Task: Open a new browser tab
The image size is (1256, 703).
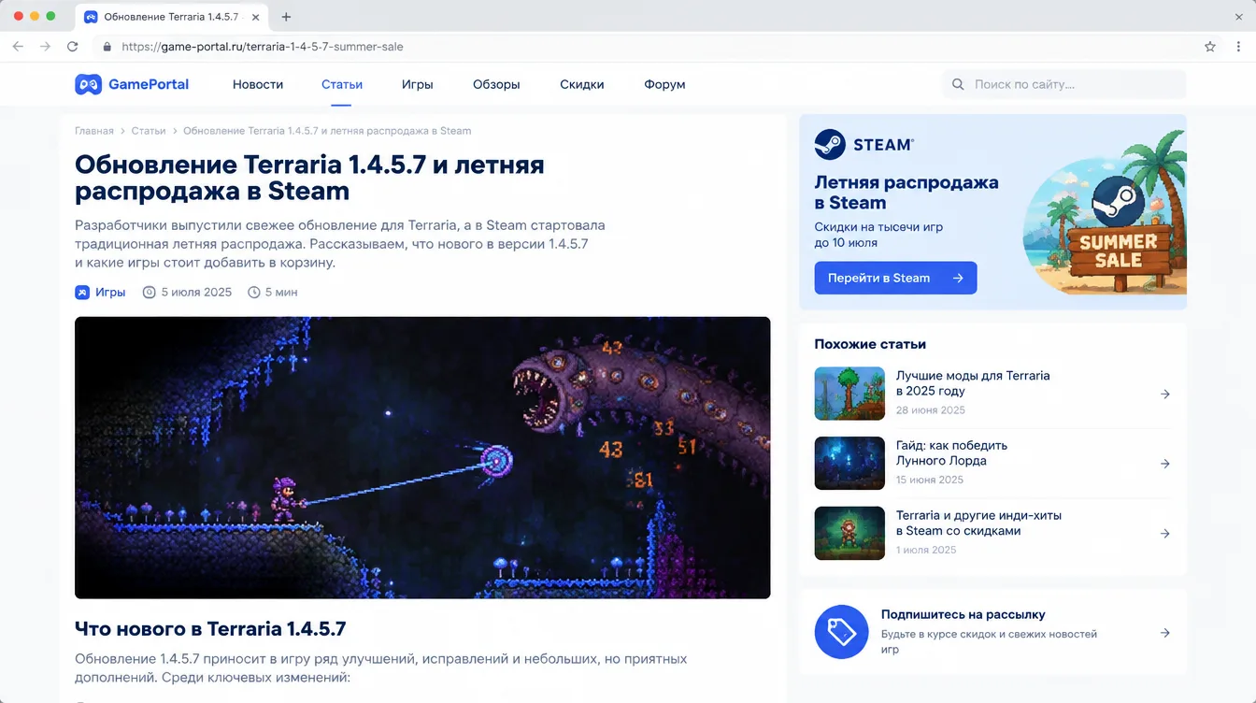Action: point(286,17)
